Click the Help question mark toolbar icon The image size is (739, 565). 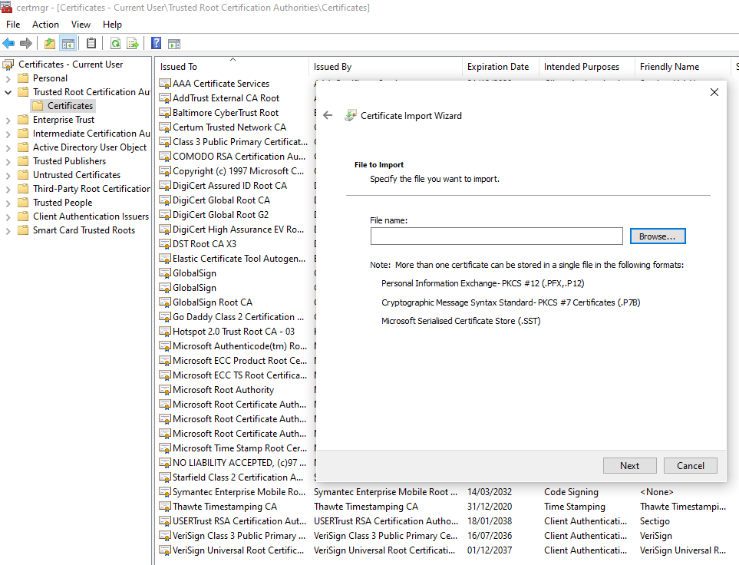[157, 44]
